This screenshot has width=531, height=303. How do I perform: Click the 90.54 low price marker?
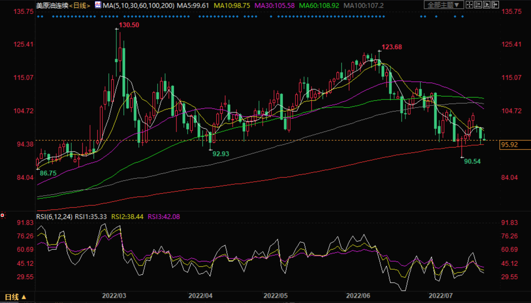(472, 162)
